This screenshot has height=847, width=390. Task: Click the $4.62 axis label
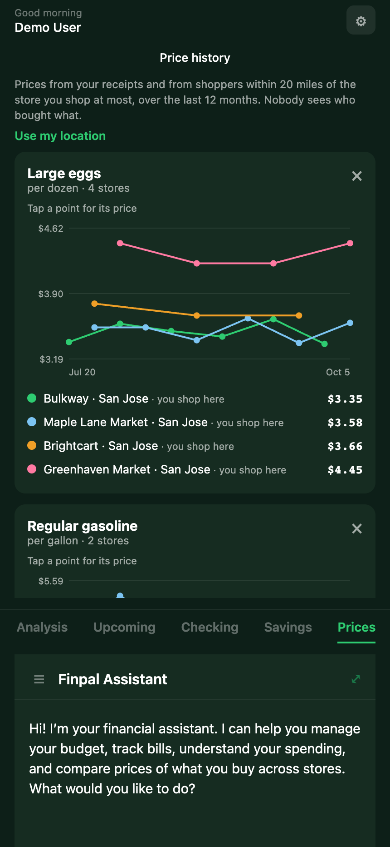coord(51,229)
